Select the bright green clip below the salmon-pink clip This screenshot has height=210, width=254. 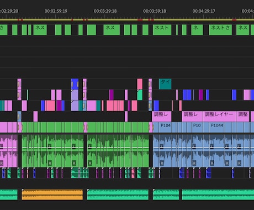pyautogui.click(x=140, y=95)
